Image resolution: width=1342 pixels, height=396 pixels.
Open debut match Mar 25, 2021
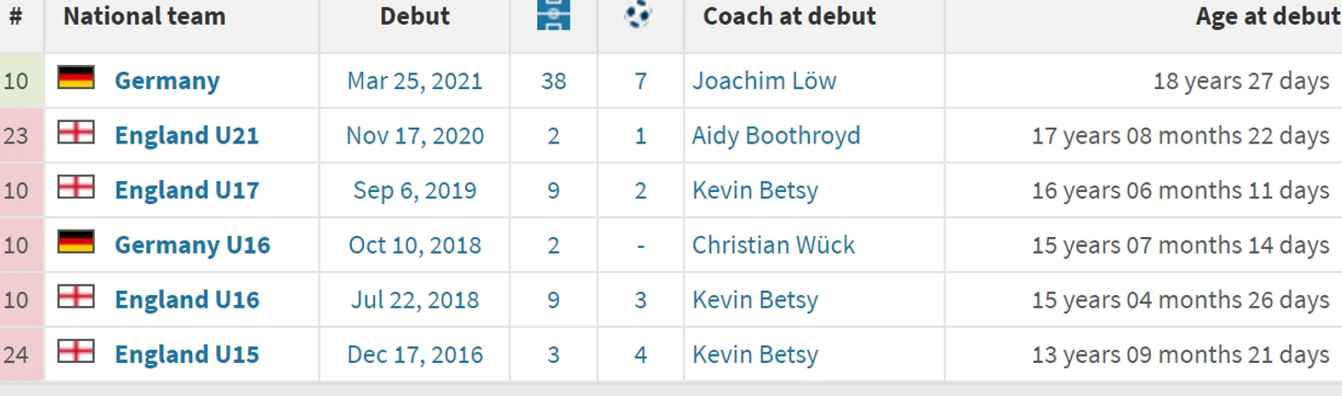point(415,81)
